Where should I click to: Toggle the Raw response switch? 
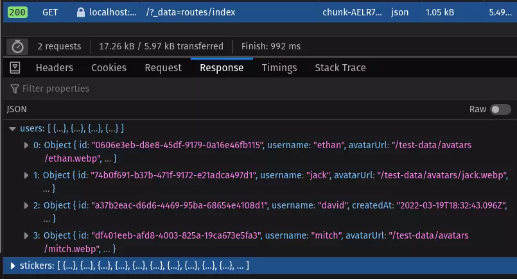(500, 110)
